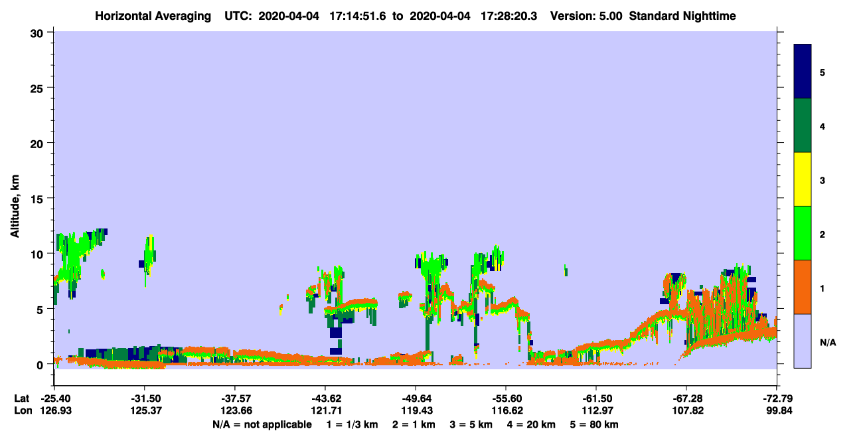Image resolution: width=863 pixels, height=443 pixels.
Task: Click the longitude value 119.43
Action: [416, 411]
